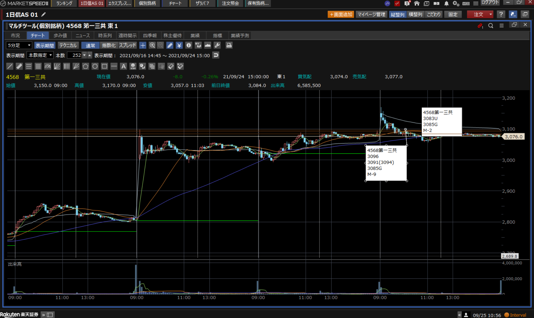534x318 pixels.
Task: Select the pentagon shape drawing tool
Action: tap(85, 66)
